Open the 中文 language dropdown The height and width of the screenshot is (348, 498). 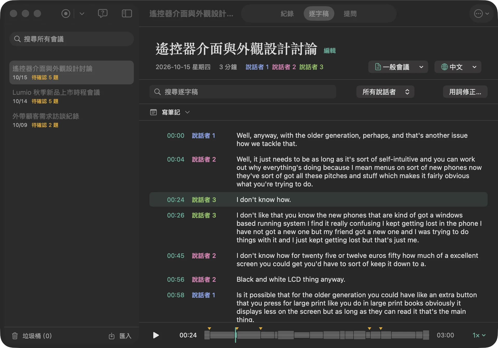tap(458, 67)
